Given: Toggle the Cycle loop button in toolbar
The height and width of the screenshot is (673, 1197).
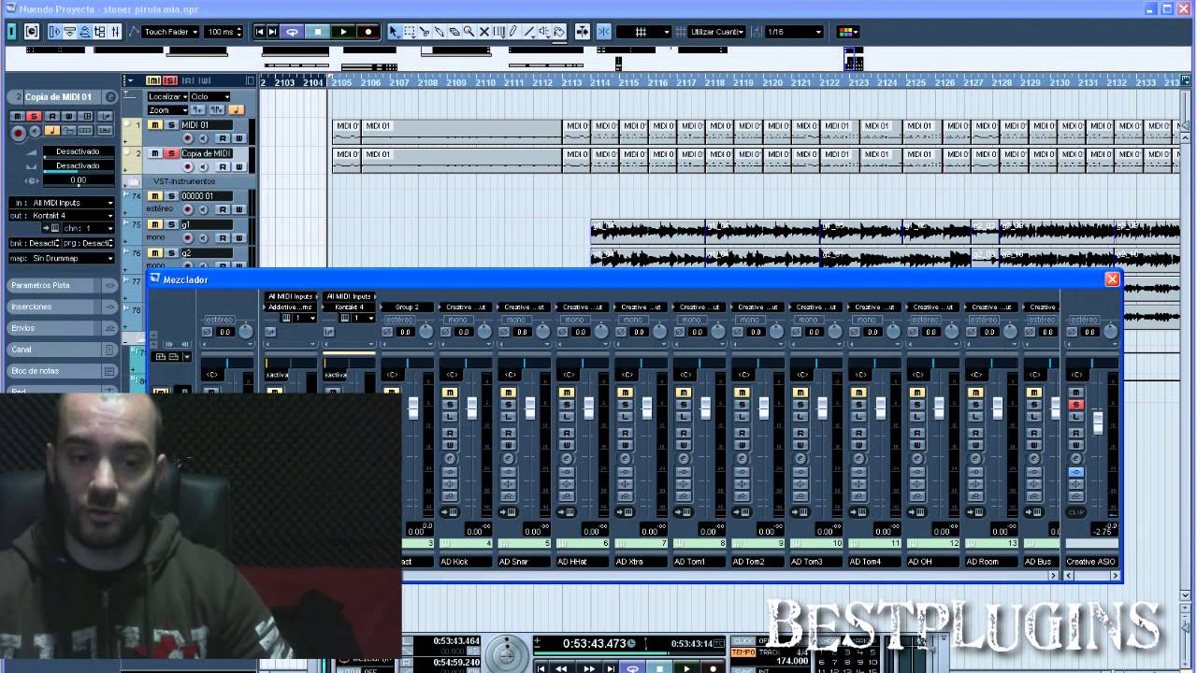Looking at the screenshot, I should coord(293,32).
